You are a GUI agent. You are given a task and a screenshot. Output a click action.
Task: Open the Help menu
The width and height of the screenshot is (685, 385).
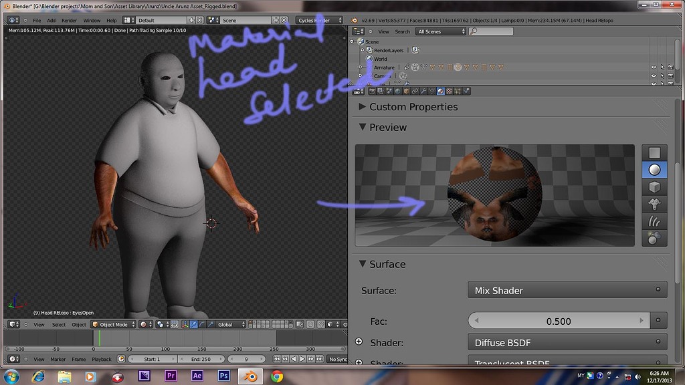[x=112, y=20]
